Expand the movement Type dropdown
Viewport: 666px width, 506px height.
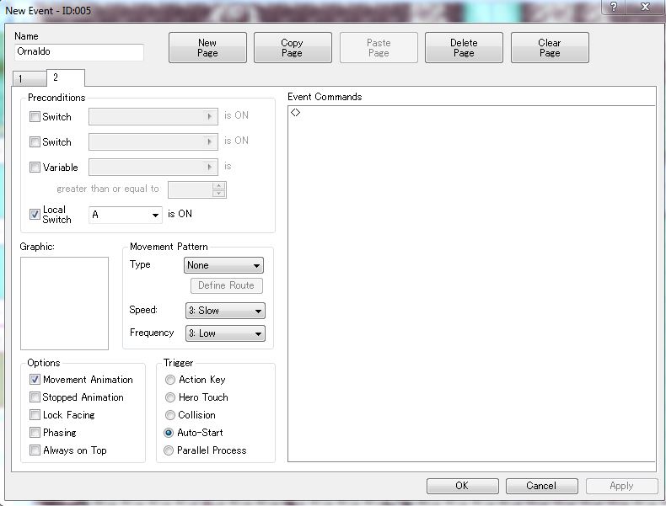(x=224, y=265)
